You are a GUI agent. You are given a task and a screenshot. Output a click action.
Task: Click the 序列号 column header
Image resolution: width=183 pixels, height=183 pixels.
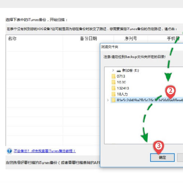pos(131,39)
